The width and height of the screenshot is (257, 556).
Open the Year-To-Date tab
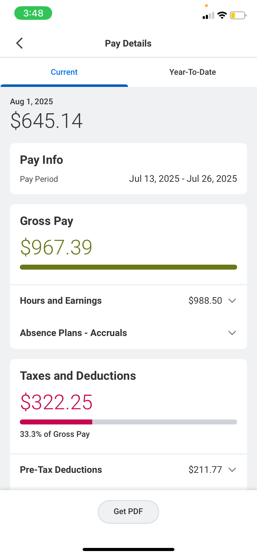[x=192, y=72]
